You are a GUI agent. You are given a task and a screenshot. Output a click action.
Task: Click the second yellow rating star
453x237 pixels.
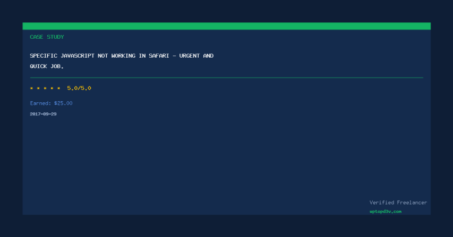click(38, 88)
